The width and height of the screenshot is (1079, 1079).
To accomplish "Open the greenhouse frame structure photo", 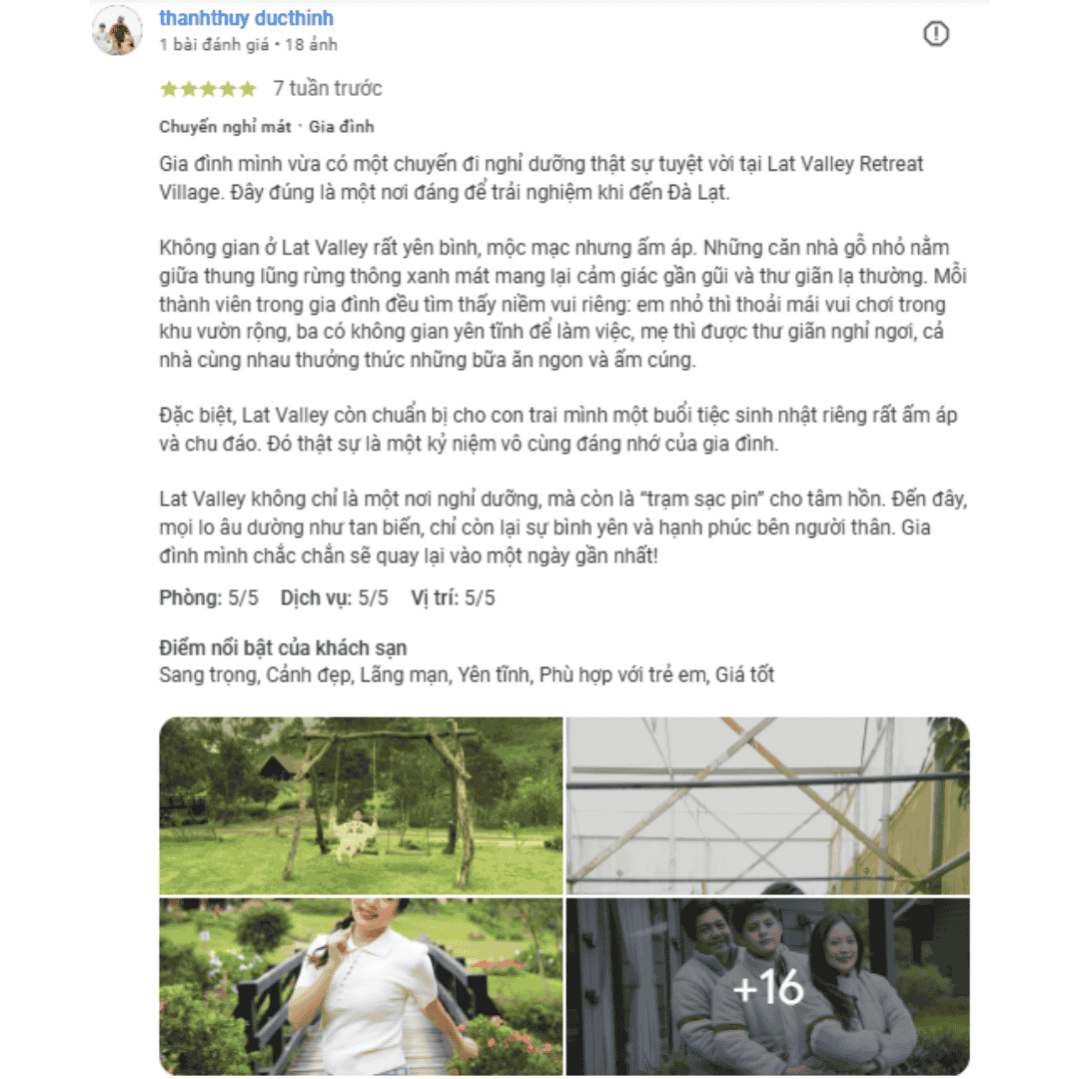I will click(768, 806).
